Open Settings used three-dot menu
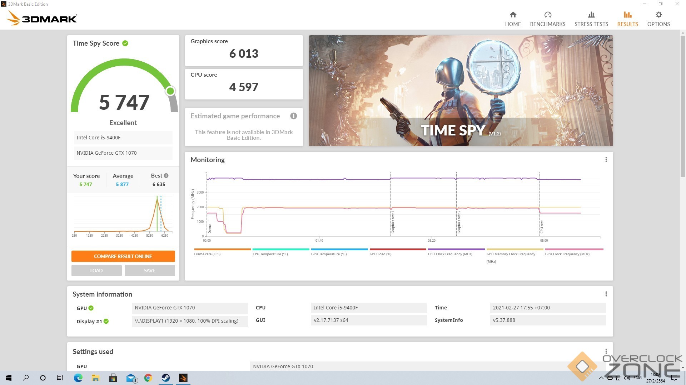This screenshot has height=385, width=686. (x=606, y=351)
